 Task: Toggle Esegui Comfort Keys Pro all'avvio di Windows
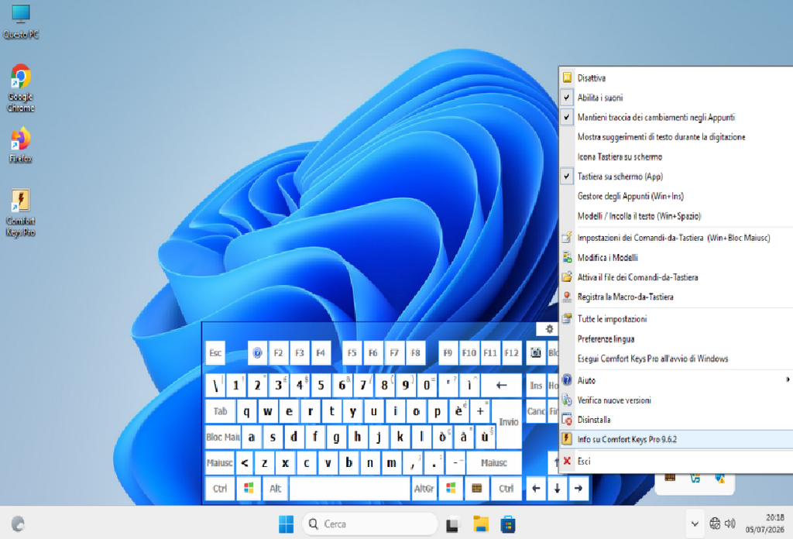point(676,359)
